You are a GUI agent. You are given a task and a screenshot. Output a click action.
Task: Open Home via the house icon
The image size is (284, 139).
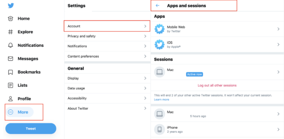[11, 19]
